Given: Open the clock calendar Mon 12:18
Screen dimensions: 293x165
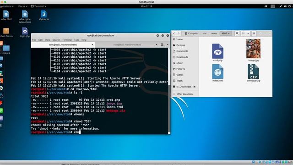Looking at the screenshot, I should click(x=146, y=6).
